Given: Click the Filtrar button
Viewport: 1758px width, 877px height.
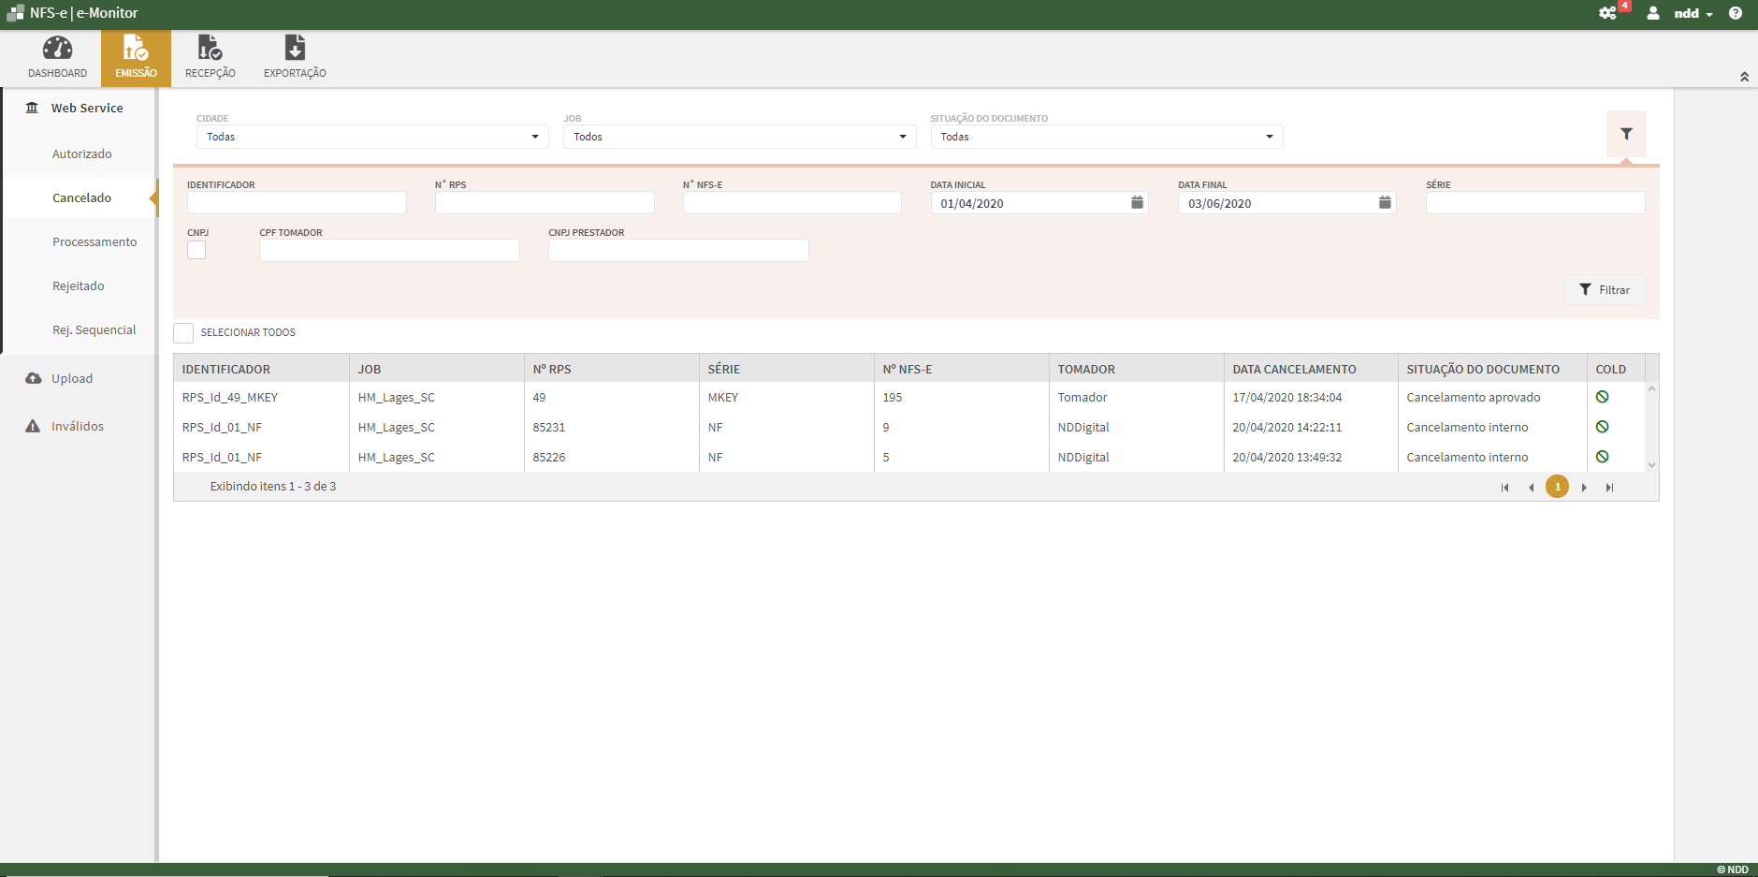Looking at the screenshot, I should tap(1604, 289).
